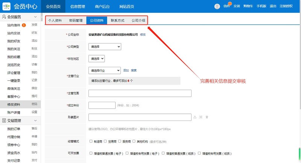The image size is (301, 163).
Task: Click the 退出 logout link
Action: click(x=273, y=6)
